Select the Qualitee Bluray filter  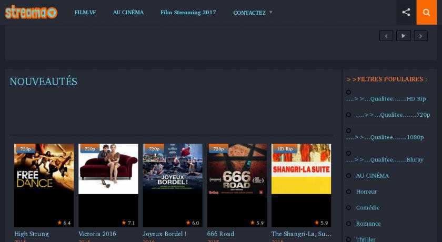385,159
